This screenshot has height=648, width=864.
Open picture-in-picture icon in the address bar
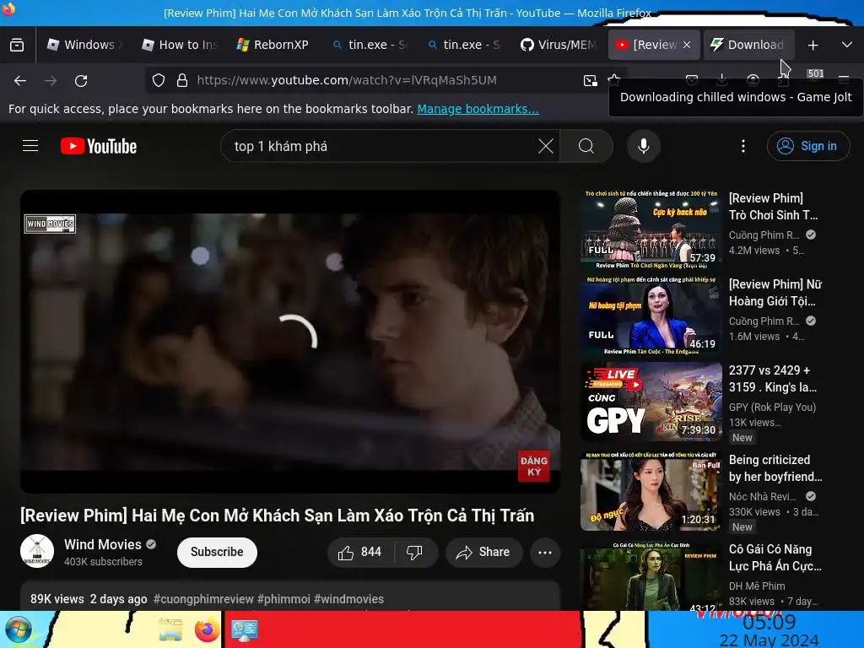coord(590,80)
